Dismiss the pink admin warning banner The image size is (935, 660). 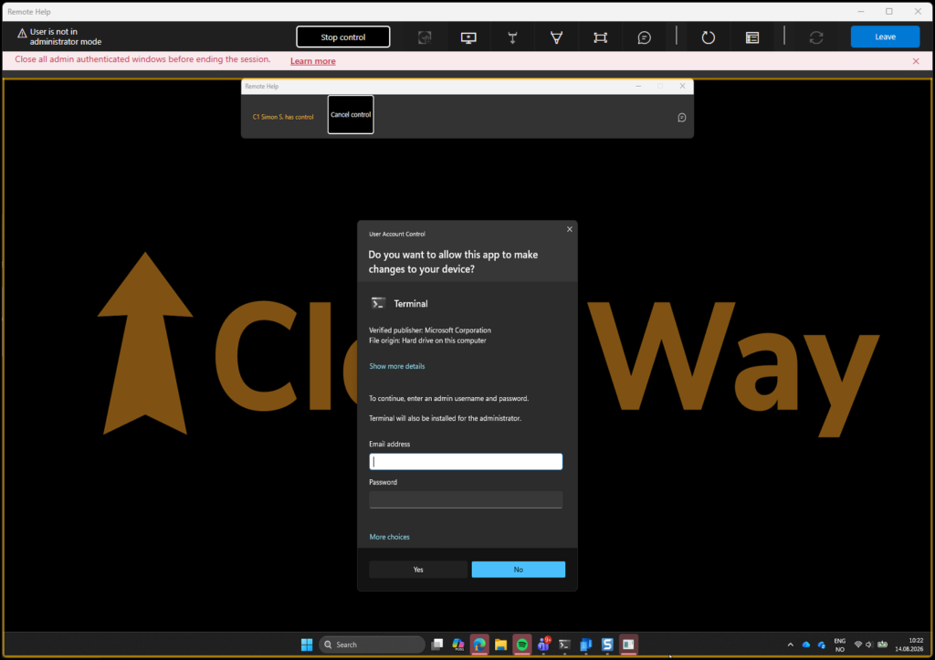[x=915, y=61]
